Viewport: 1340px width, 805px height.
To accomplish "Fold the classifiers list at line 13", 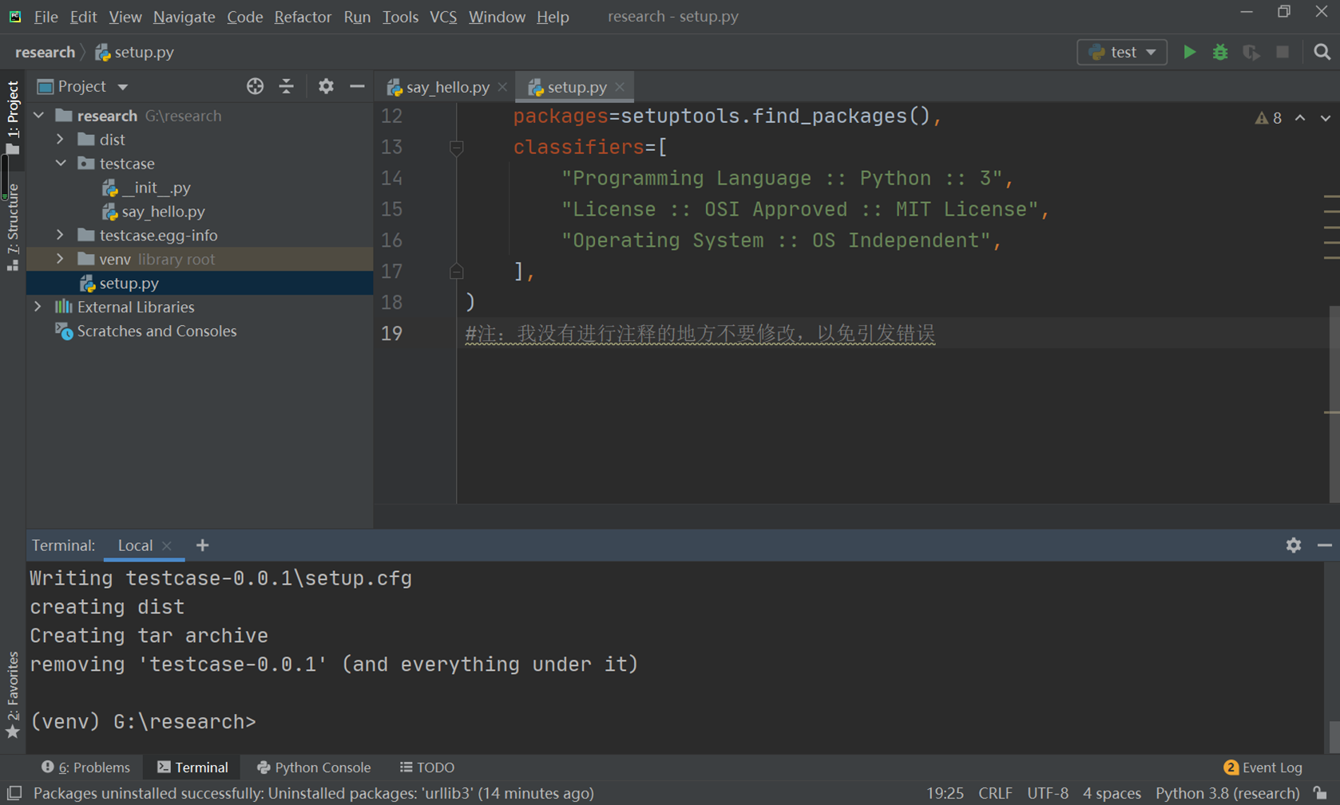I will click(456, 148).
